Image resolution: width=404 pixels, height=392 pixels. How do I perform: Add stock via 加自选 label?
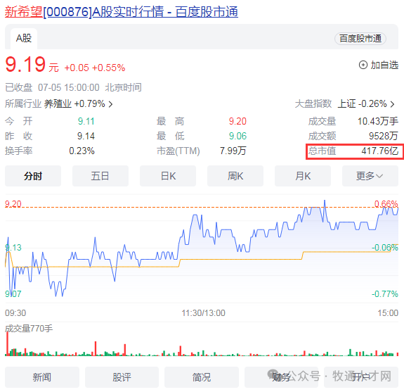coord(384,65)
